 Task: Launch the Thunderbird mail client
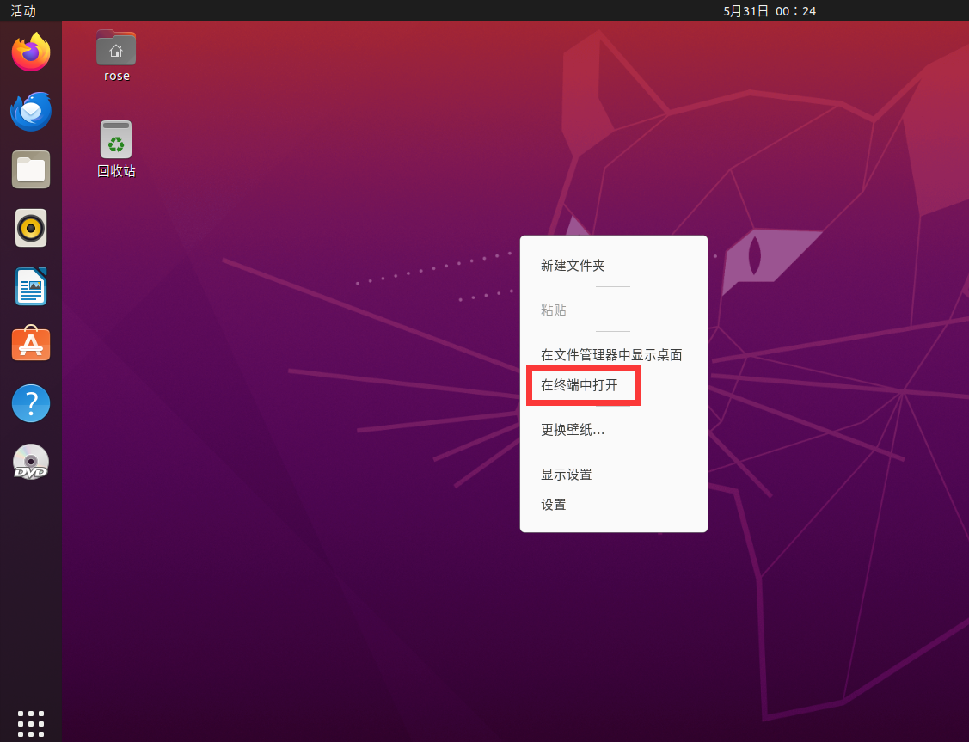coord(31,111)
